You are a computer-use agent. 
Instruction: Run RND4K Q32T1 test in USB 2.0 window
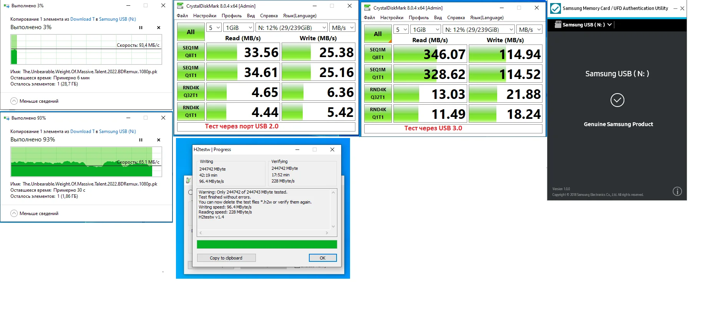pyautogui.click(x=191, y=92)
